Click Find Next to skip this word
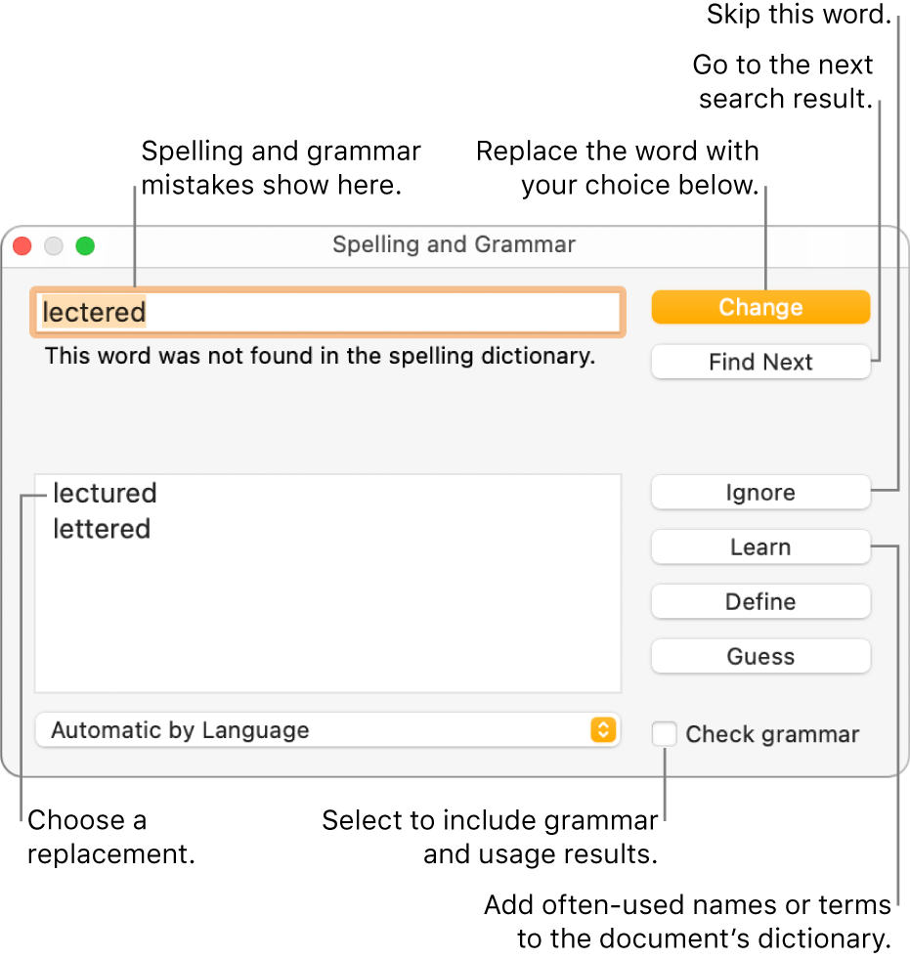910x960 pixels. (760, 362)
